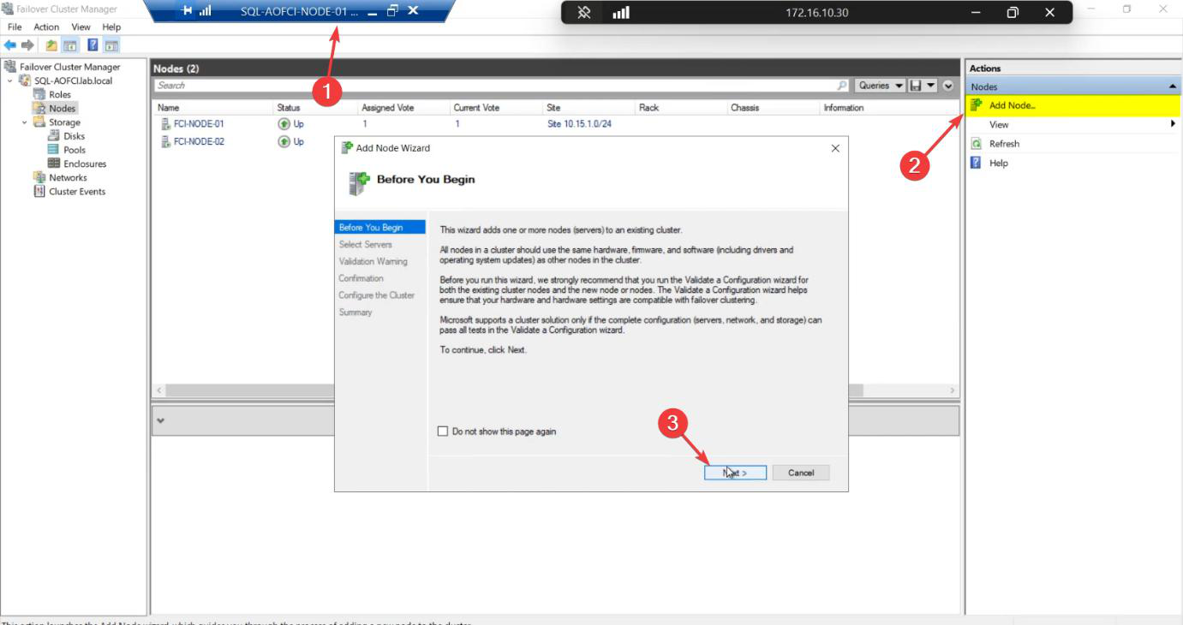Click the magnifier icon in Nodes search box
Screen dimensions: 1183x625
click(842, 86)
